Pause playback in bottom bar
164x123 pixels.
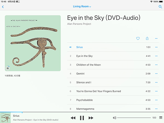click(82, 118)
